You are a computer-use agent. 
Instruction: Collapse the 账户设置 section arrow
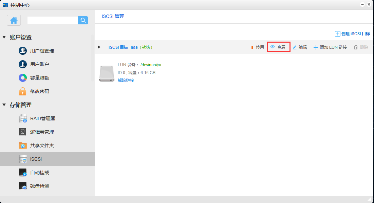click(x=4, y=37)
